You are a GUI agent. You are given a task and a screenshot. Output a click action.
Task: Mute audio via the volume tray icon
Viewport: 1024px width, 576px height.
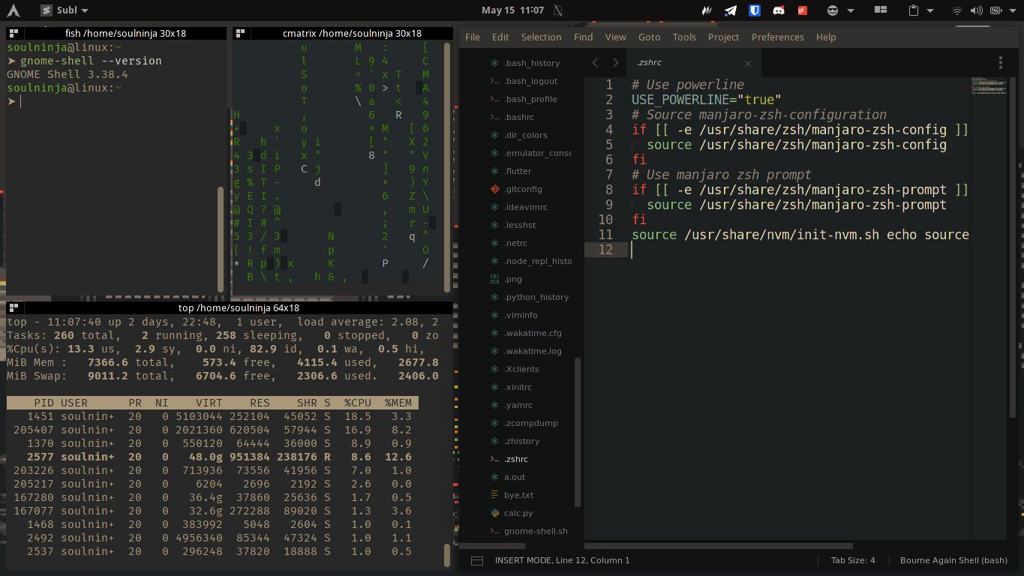tap(976, 10)
